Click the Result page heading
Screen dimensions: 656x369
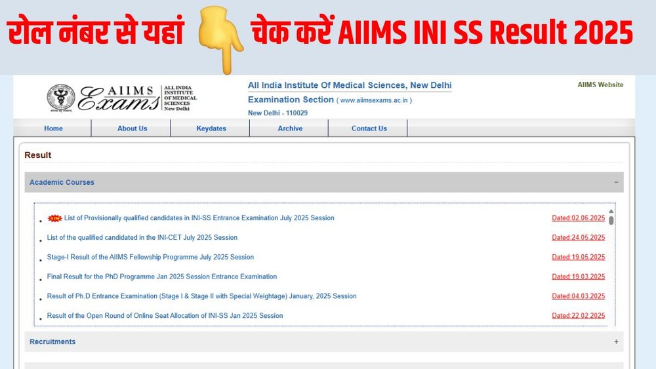(x=37, y=155)
